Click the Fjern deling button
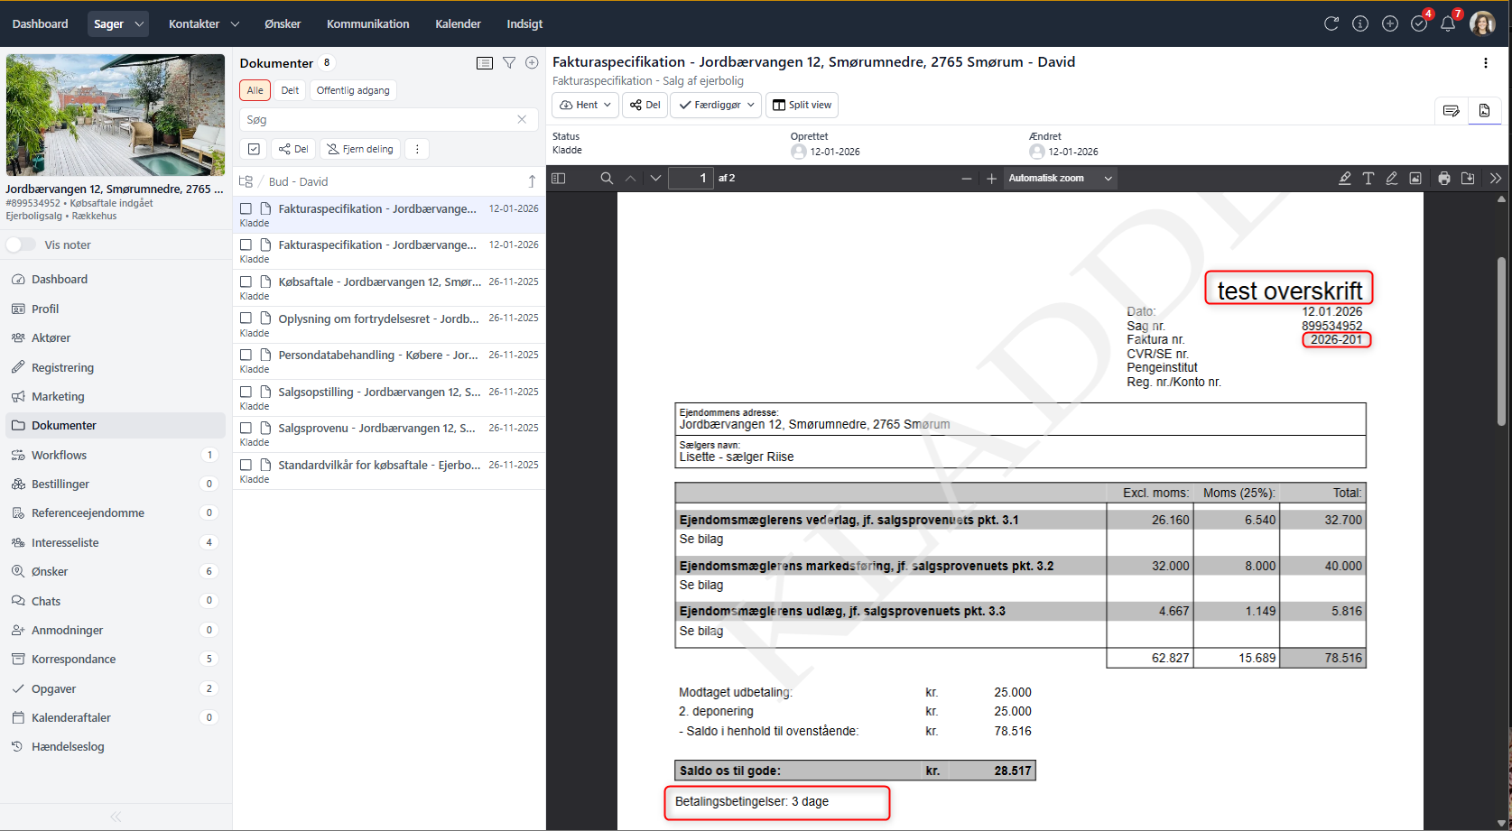 tap(360, 149)
